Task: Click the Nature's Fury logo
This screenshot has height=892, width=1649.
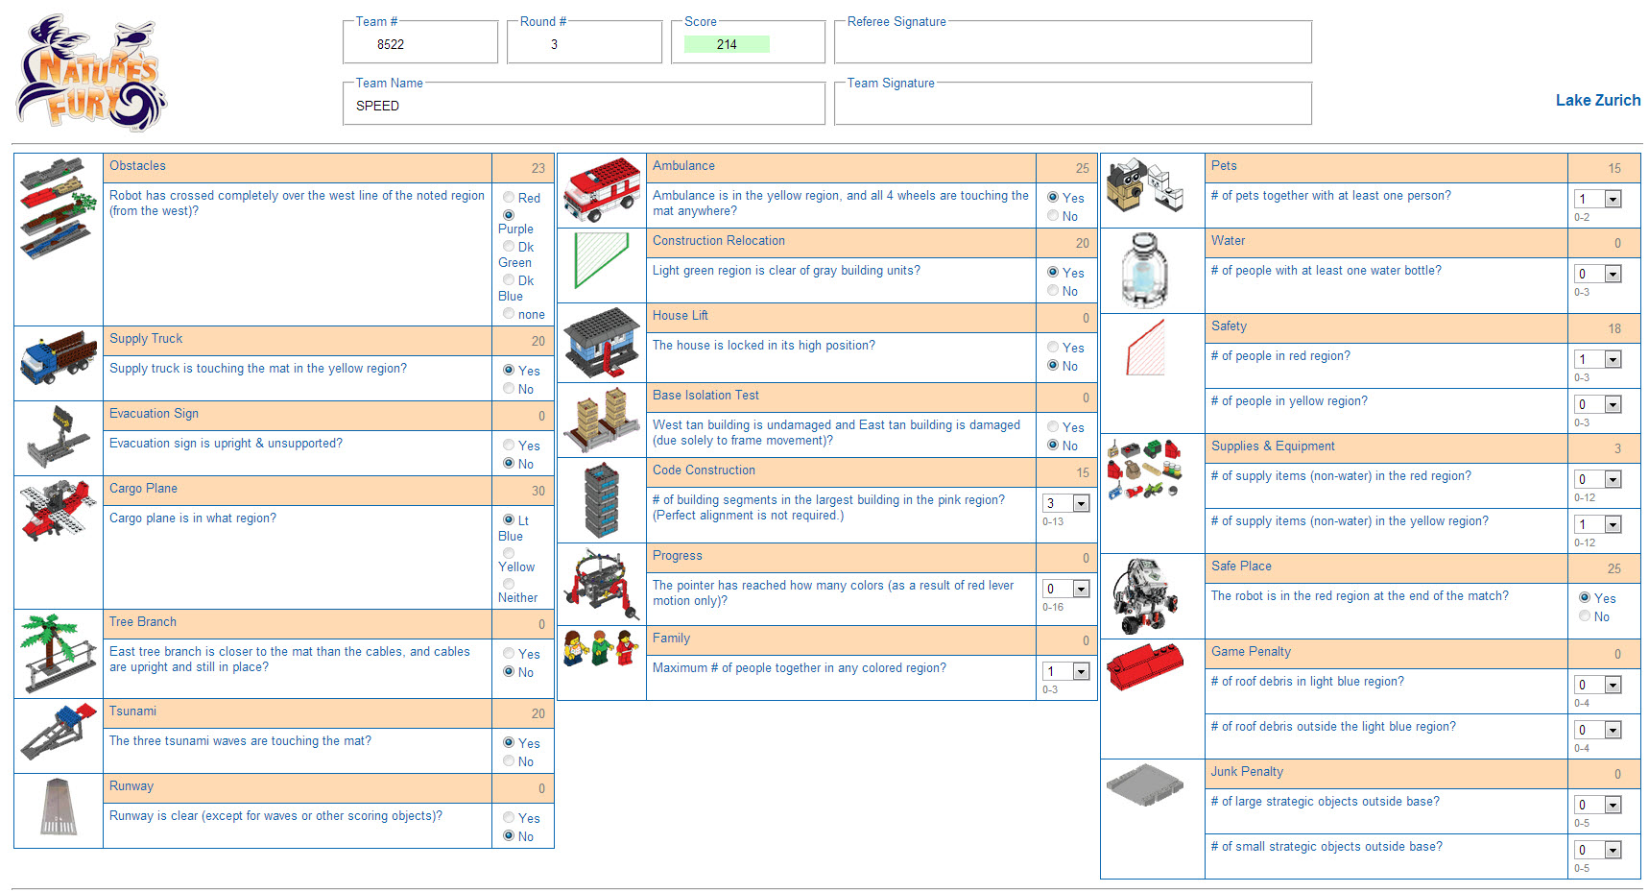Action: point(91,74)
